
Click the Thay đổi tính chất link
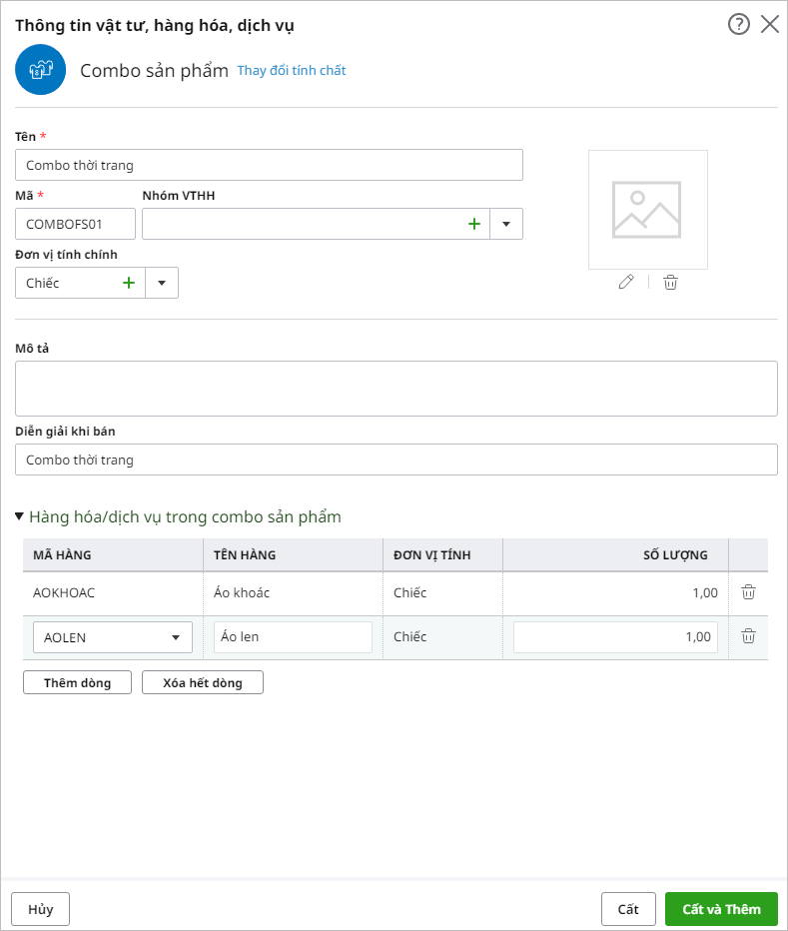[x=292, y=71]
